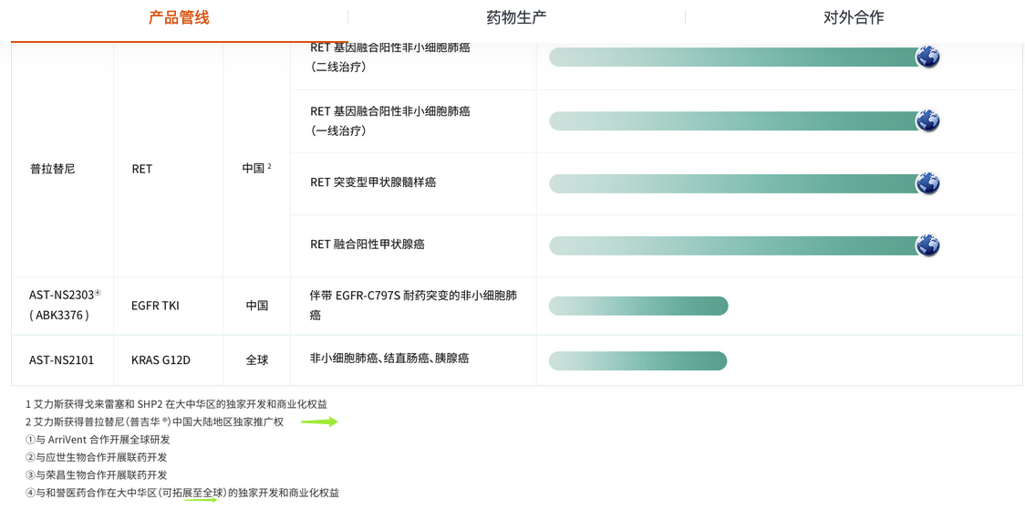
Task: Click globe icon for RET second-line lung cancer row
Action: tap(927, 57)
